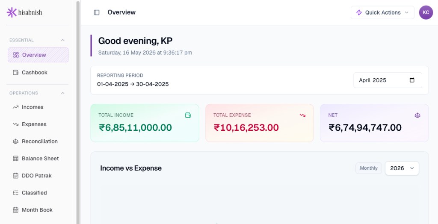Open Balance Sheet page
The image size is (438, 224).
38,158
